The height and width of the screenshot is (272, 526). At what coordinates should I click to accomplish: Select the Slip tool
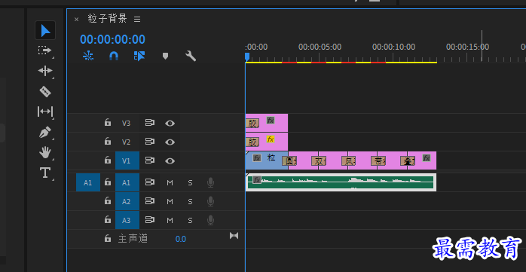[45, 112]
